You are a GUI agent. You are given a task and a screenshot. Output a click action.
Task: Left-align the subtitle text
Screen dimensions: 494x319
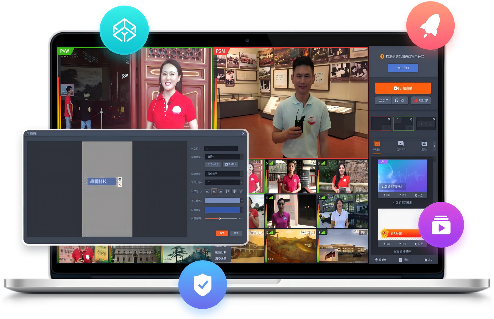[207, 191]
